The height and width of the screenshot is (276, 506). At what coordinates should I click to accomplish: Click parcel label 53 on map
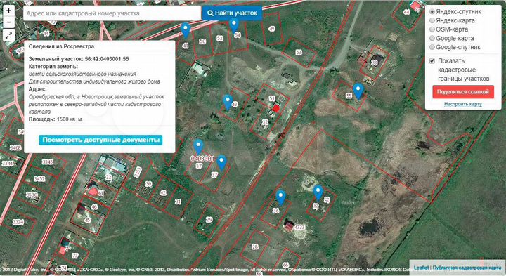[x=299, y=52]
